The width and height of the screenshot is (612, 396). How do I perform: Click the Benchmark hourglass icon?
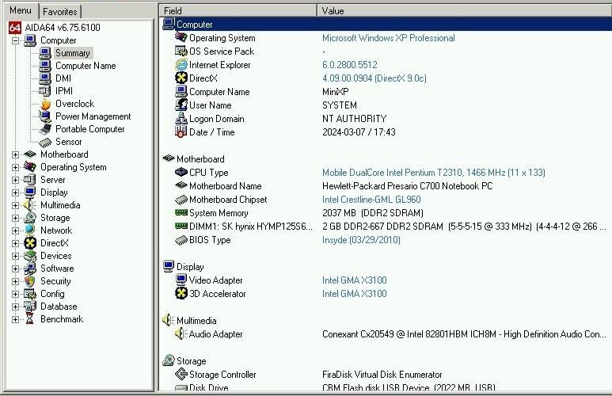tap(30, 319)
